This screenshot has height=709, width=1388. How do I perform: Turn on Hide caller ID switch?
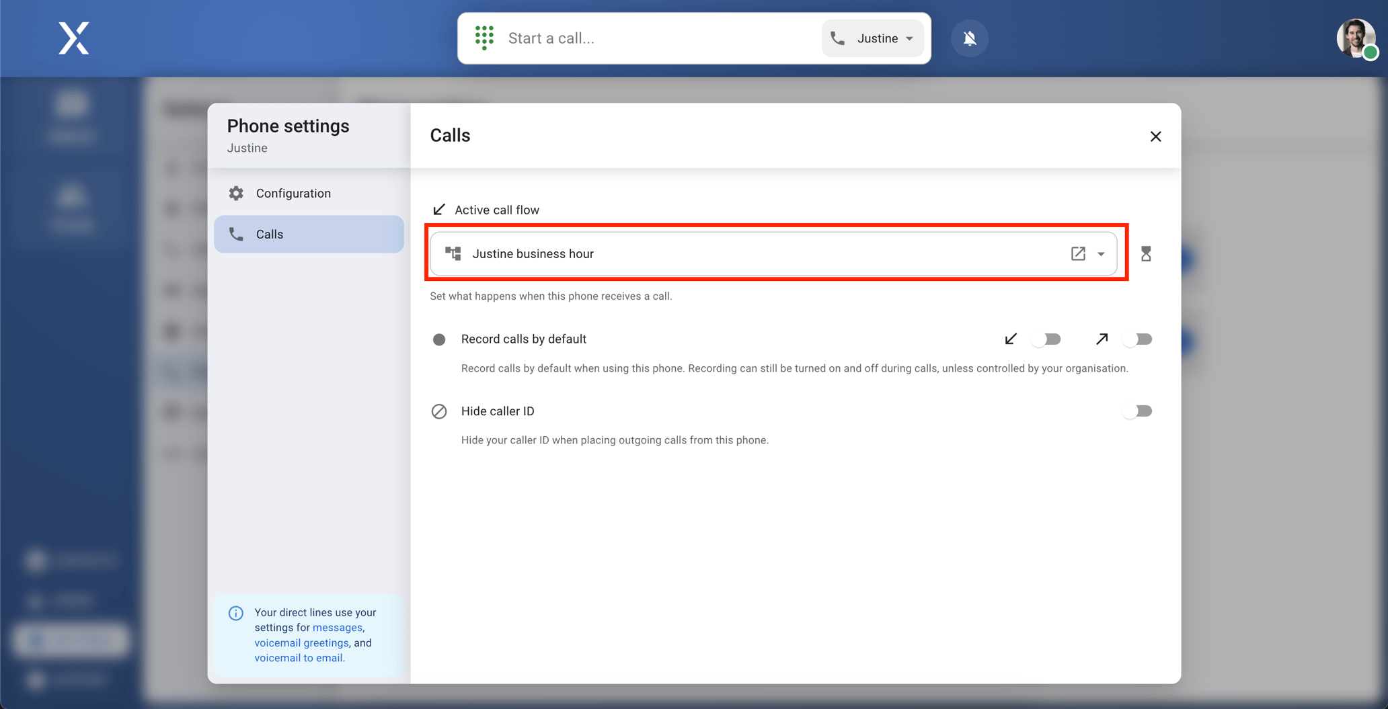(1137, 411)
